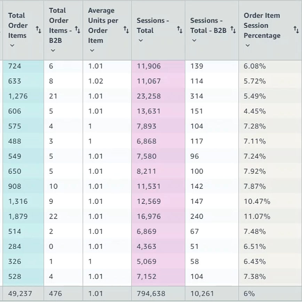Sort by Sessions - Total - B2B column
302x302 pixels.
[233, 31]
